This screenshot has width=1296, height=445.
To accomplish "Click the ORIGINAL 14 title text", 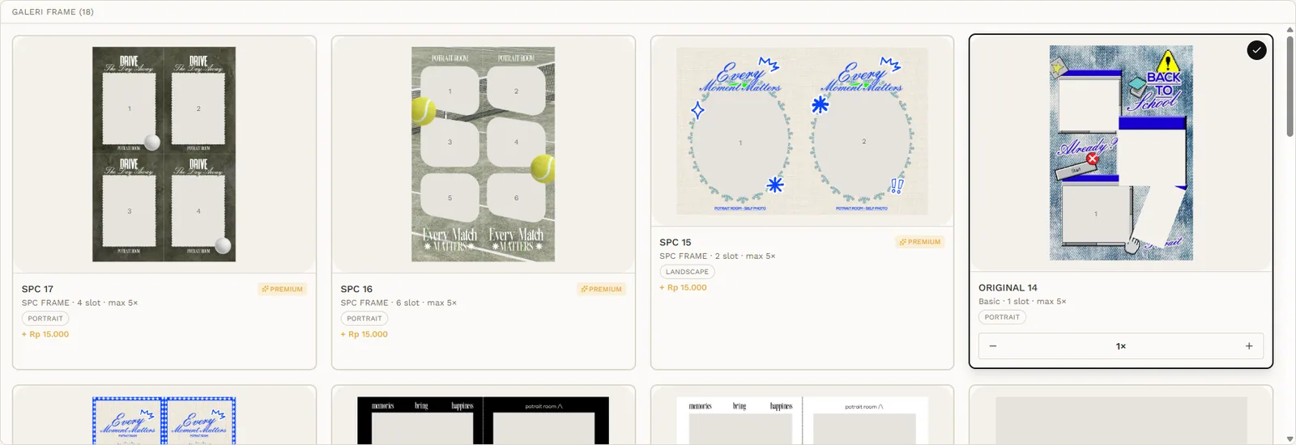I will 1008,287.
